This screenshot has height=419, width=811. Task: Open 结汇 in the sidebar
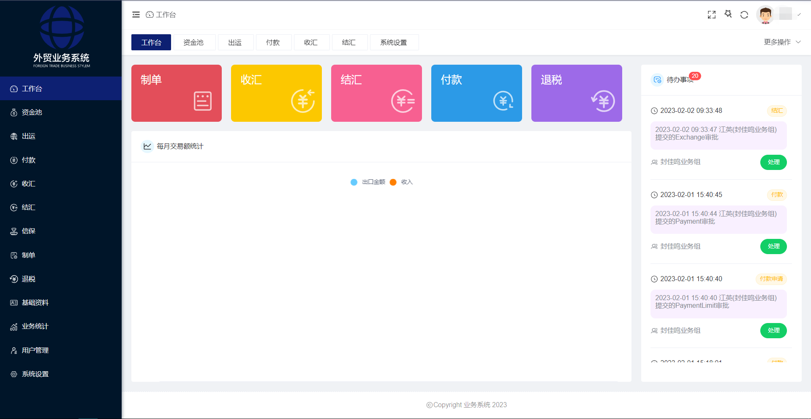coord(61,207)
